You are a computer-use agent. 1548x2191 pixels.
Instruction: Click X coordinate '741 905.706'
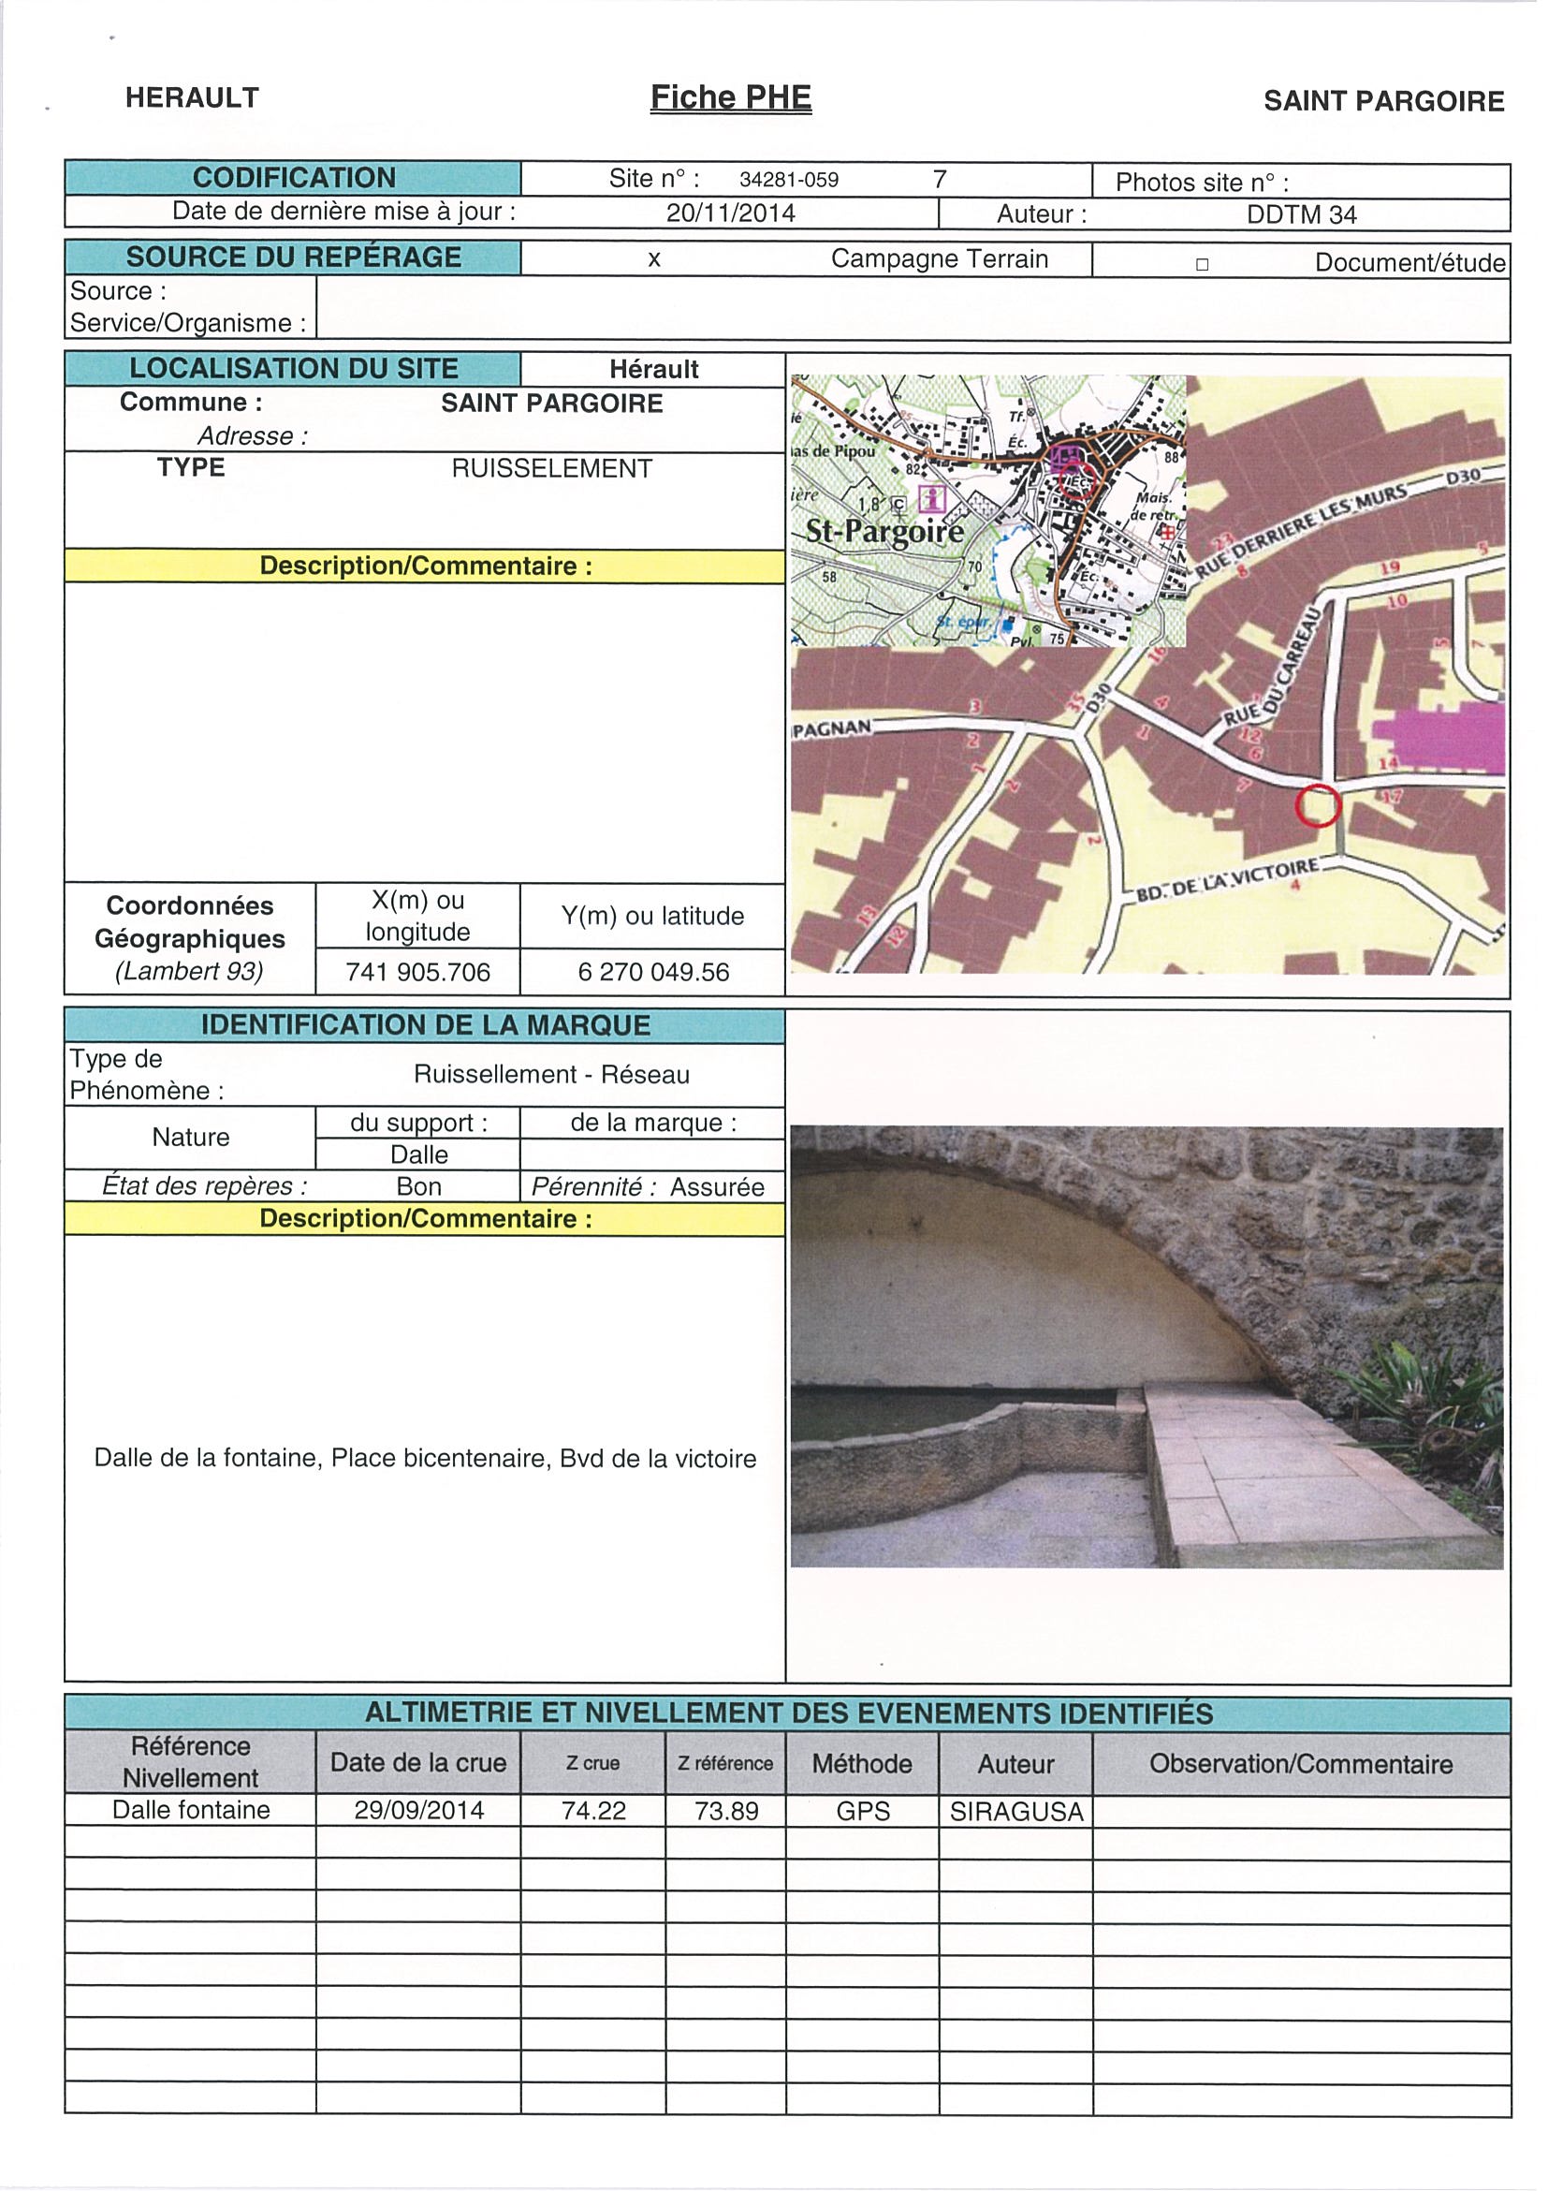[417, 973]
